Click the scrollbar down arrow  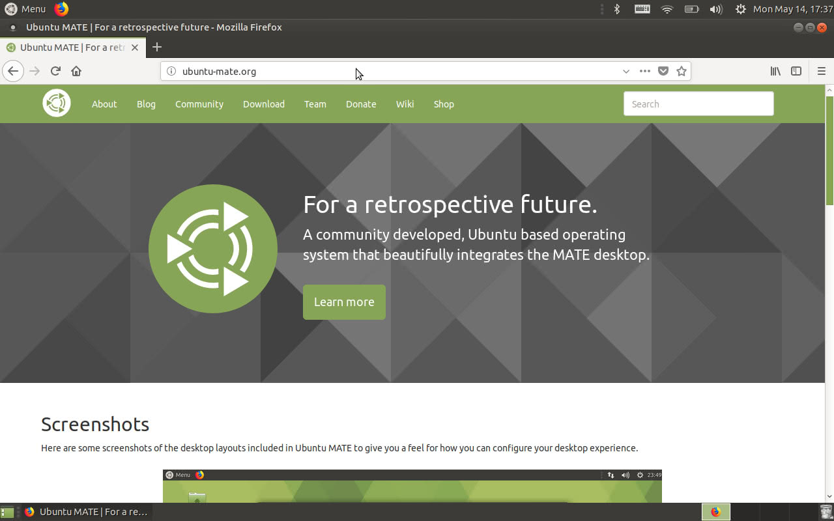tap(829, 497)
